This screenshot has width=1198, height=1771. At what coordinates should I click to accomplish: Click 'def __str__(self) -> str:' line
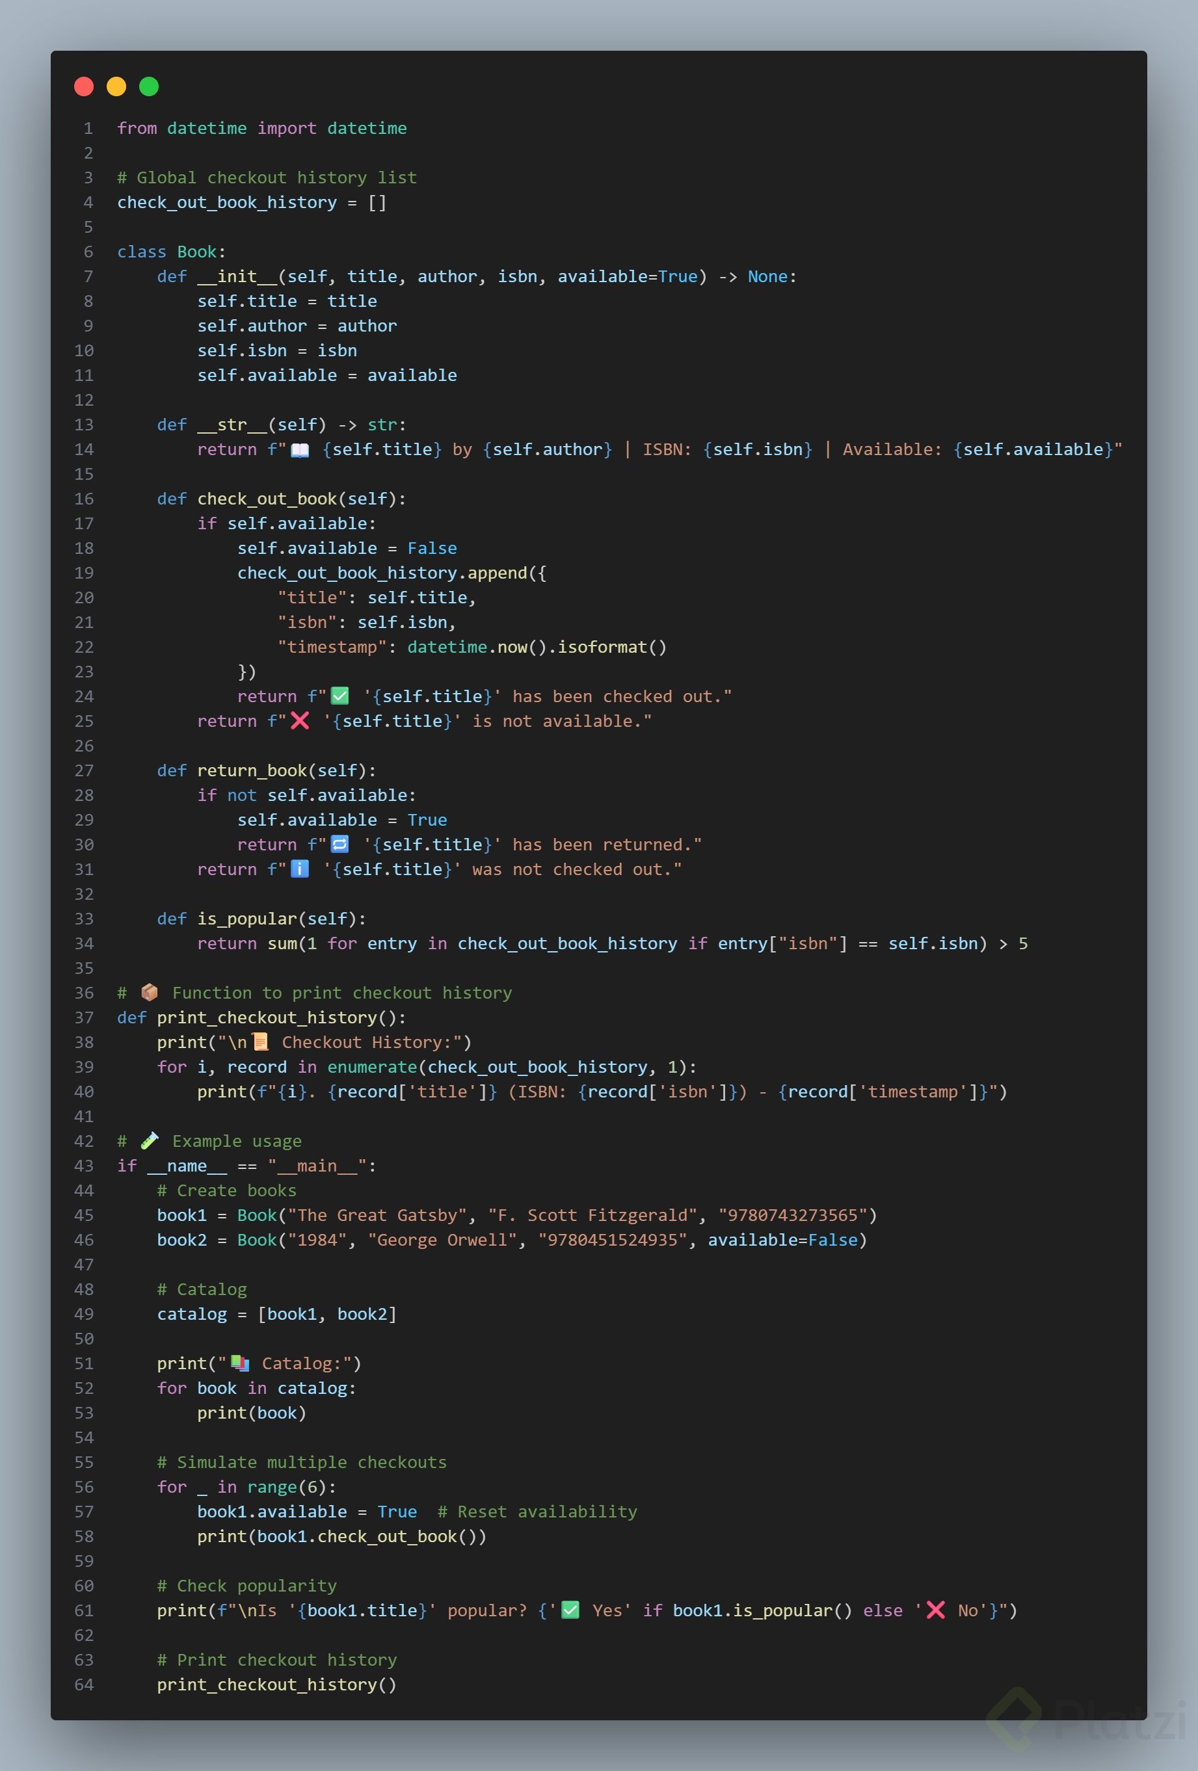coord(282,425)
